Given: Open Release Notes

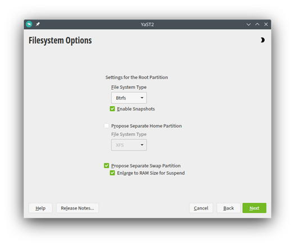Looking at the screenshot, I should tap(78, 208).
